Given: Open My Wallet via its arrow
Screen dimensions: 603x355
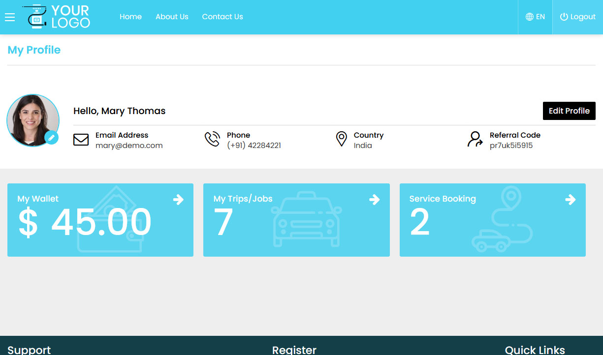Looking at the screenshot, I should click(178, 199).
